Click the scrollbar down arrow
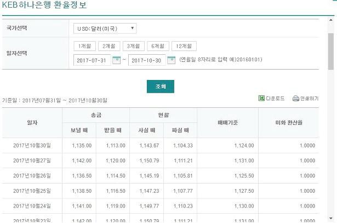Viewport: 337px width, 223px height. tap(331, 219)
